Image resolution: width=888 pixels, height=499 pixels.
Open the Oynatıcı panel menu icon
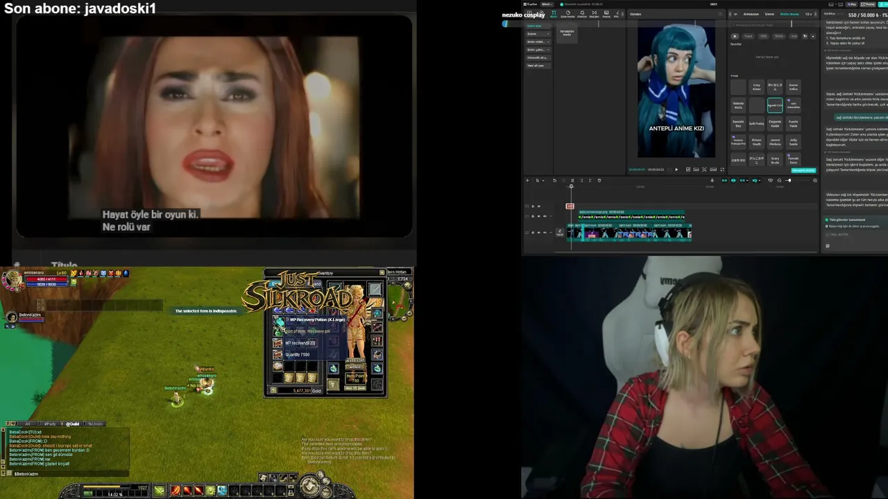click(x=721, y=14)
